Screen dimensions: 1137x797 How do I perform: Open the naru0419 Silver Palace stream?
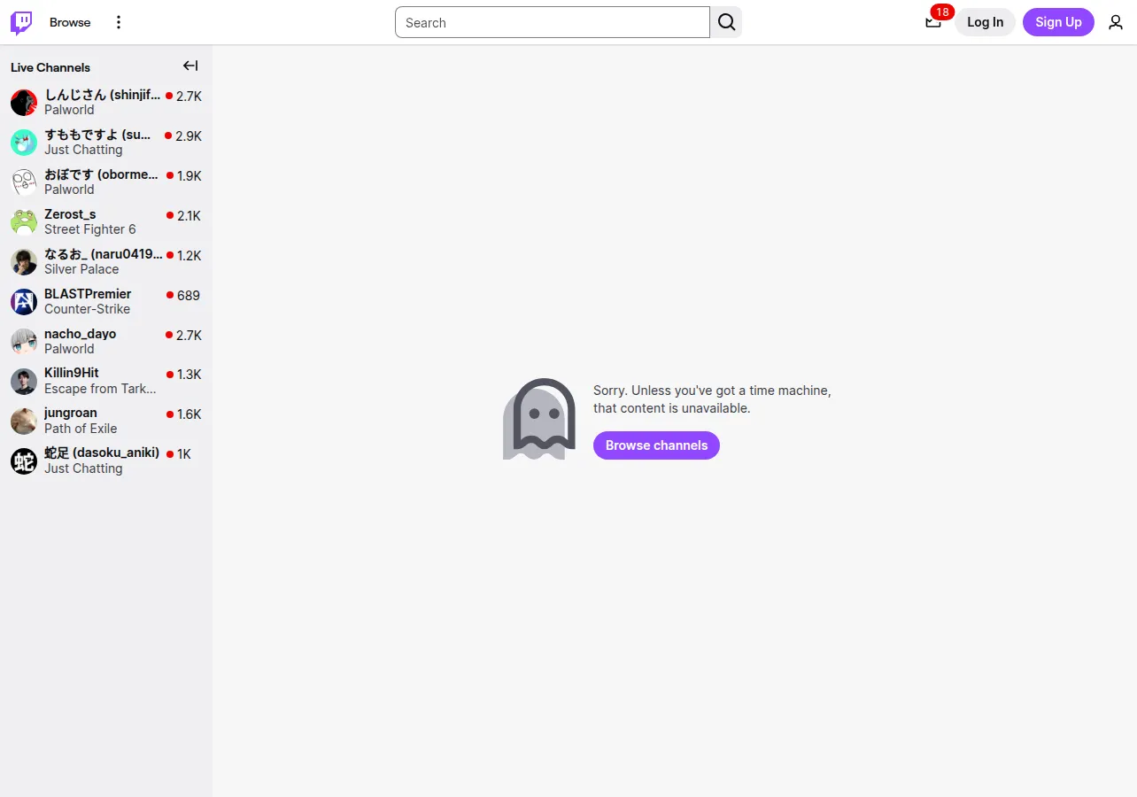pos(106,261)
